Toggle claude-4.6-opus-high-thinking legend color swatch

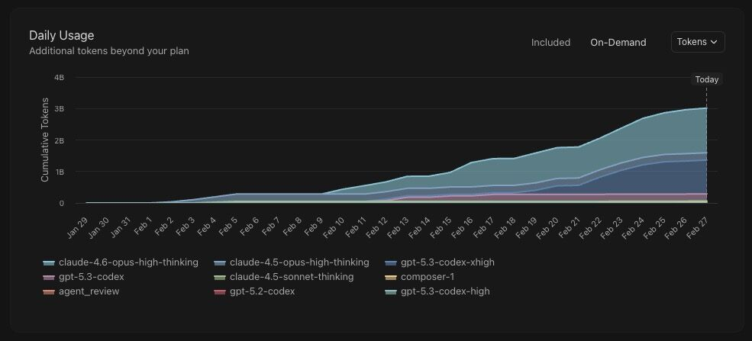click(x=50, y=262)
